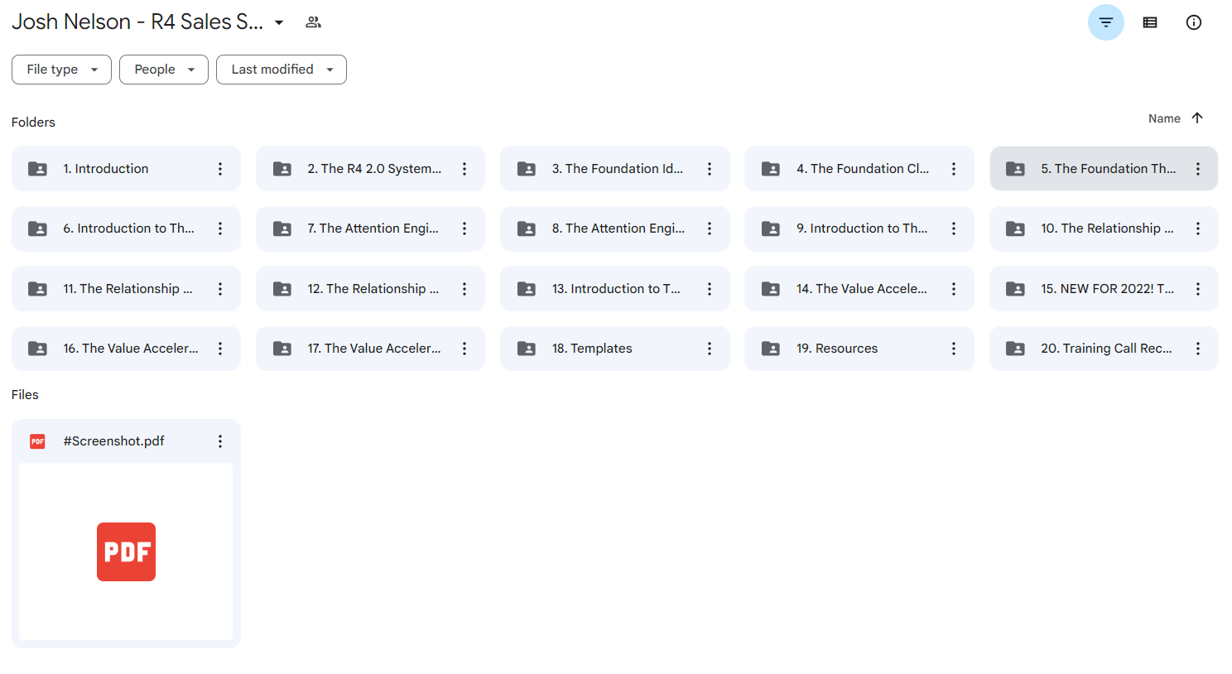Open the shared-with people icon next to title

coord(313,22)
